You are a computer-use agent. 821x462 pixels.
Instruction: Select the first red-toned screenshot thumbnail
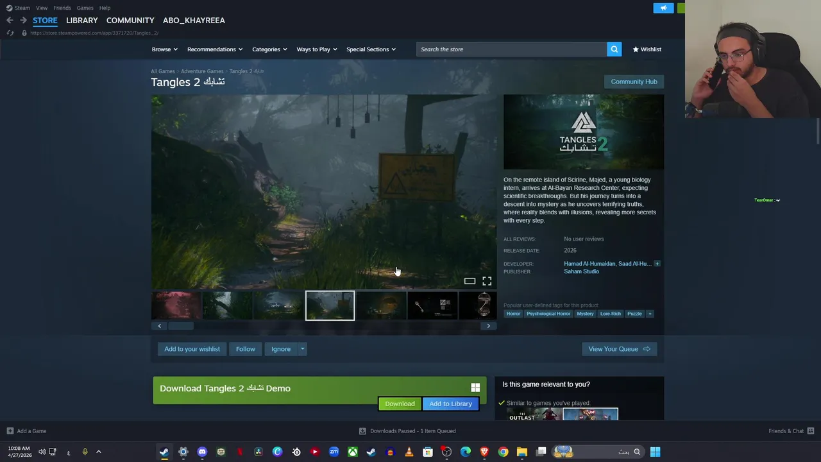coord(176,305)
